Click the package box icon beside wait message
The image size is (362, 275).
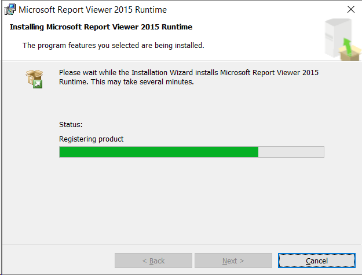[34, 79]
